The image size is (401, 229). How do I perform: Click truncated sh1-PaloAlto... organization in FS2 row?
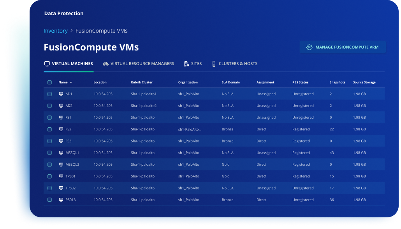click(x=190, y=129)
